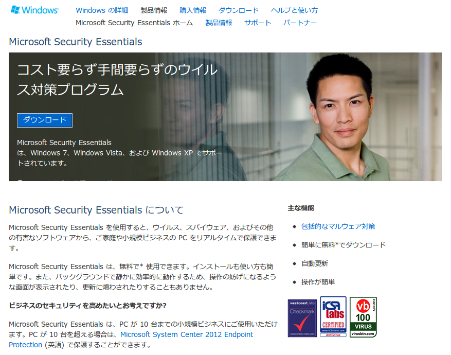Screen dimensions: 451x355
Task: Select the 簡単に無料*でダウンロード feature item
Action: pos(343,245)
